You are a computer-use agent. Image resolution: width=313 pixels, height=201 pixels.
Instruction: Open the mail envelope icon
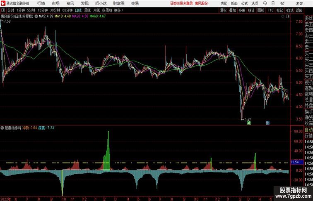pos(282,3)
